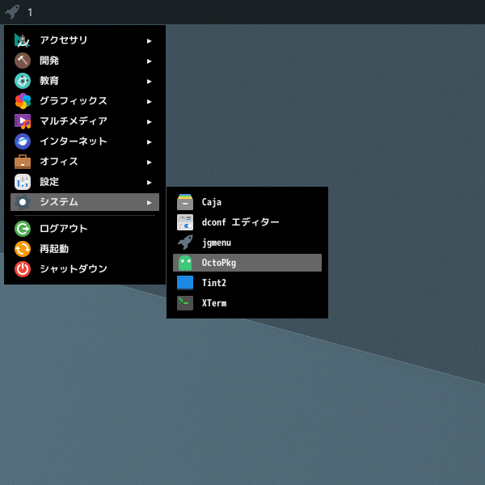Image resolution: width=485 pixels, height=485 pixels.
Task: Open the インターネット menu entry
Action: pyautogui.click(x=85, y=141)
